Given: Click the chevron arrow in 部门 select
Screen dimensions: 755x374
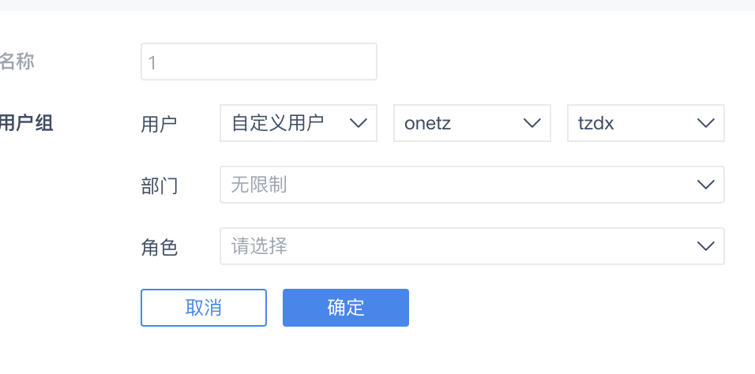Looking at the screenshot, I should (706, 185).
